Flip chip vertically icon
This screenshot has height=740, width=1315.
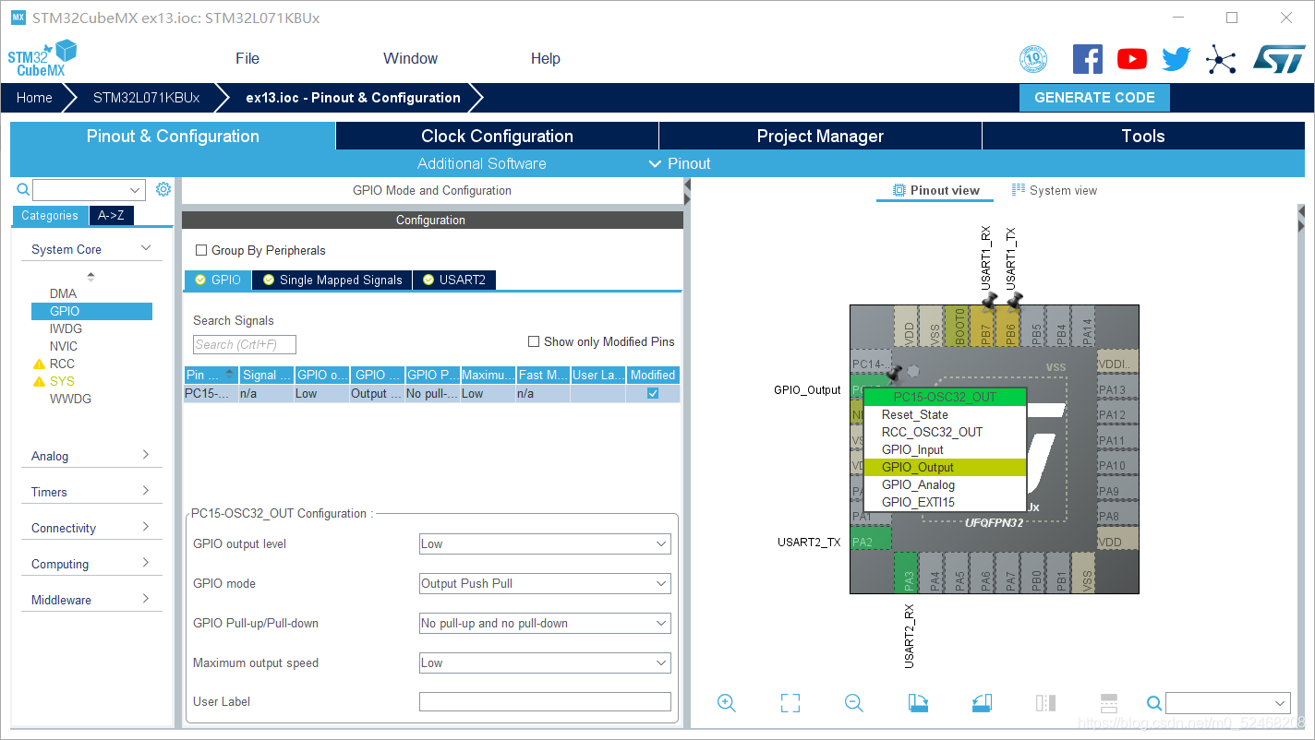1109,703
